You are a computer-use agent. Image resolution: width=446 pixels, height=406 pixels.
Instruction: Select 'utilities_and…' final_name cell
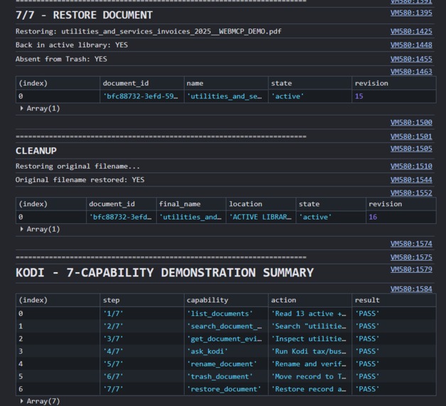pos(190,218)
